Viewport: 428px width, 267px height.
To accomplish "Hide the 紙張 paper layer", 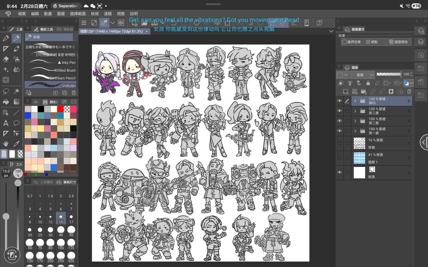I will (340, 172).
